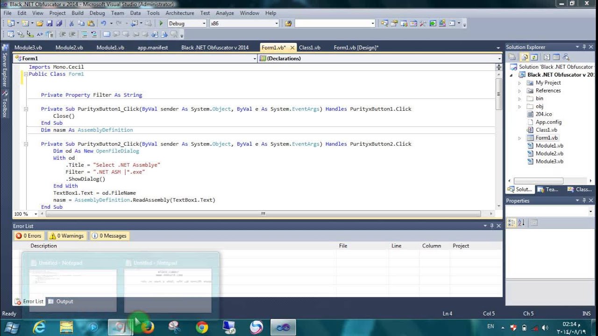Open the Form1 class name dropdown
The image size is (598, 336).
135,58
